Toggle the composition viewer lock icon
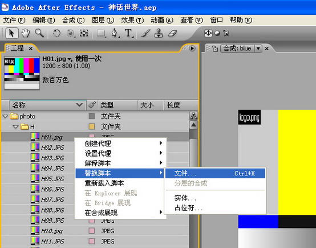 pyautogui.click(x=215, y=49)
